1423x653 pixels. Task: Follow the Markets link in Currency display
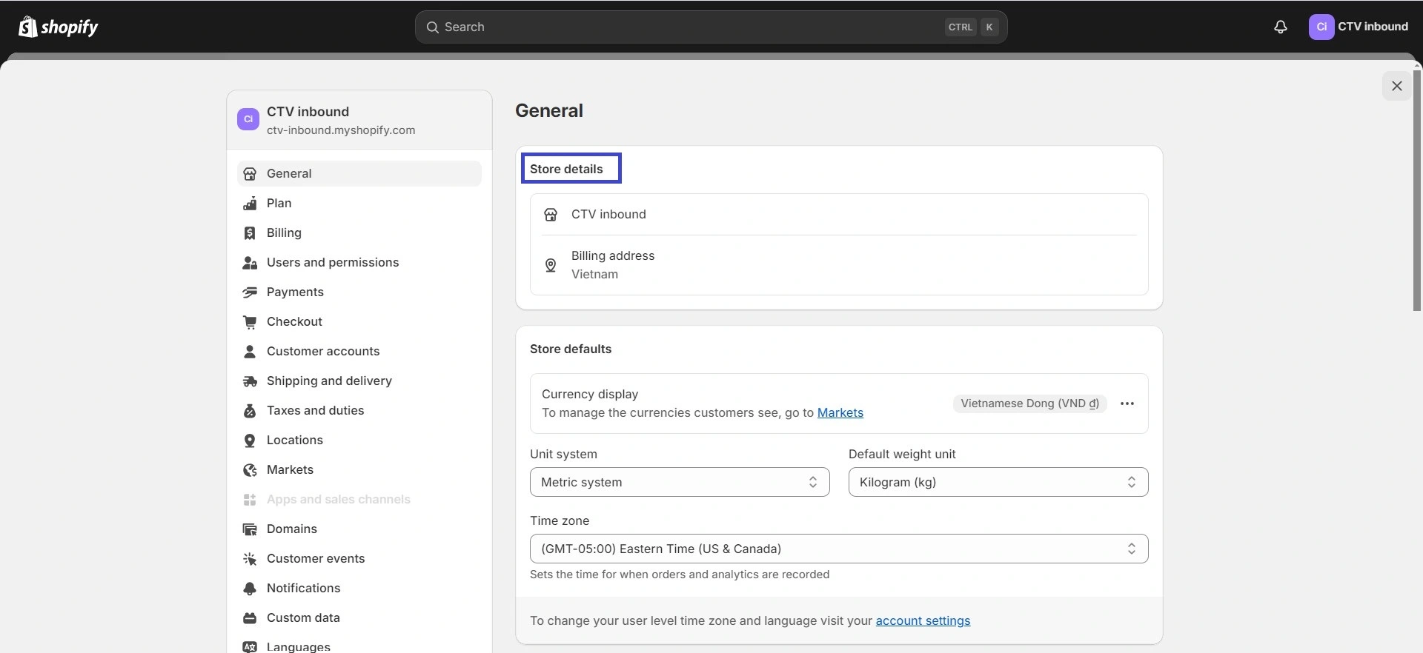tap(840, 412)
